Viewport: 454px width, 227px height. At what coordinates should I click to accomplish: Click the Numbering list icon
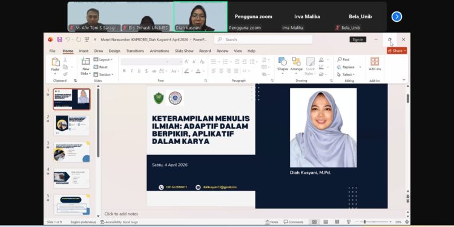pos(225,62)
